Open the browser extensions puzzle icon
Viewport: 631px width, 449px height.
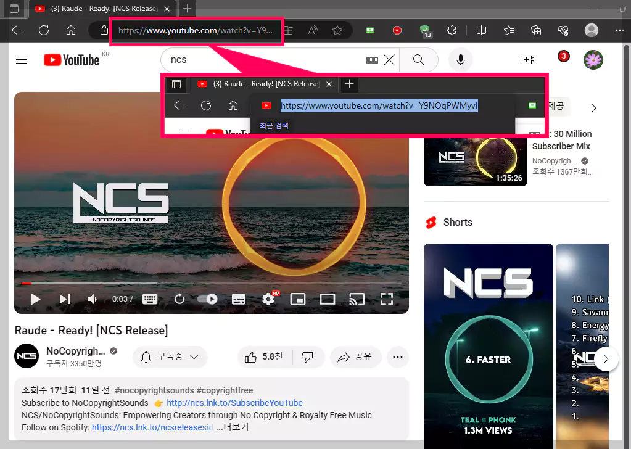(x=452, y=30)
